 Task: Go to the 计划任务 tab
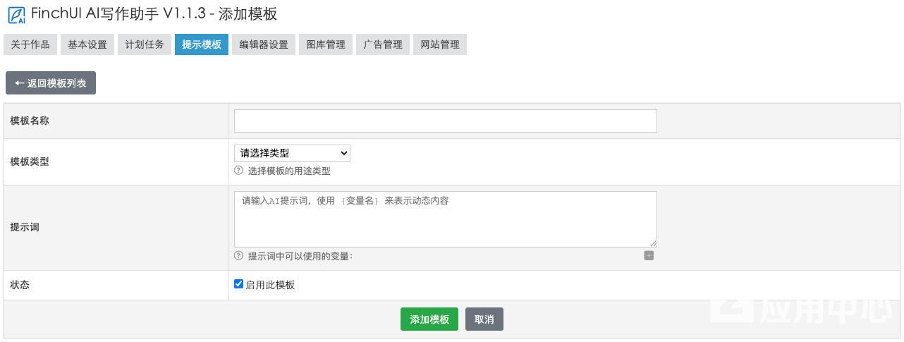145,44
